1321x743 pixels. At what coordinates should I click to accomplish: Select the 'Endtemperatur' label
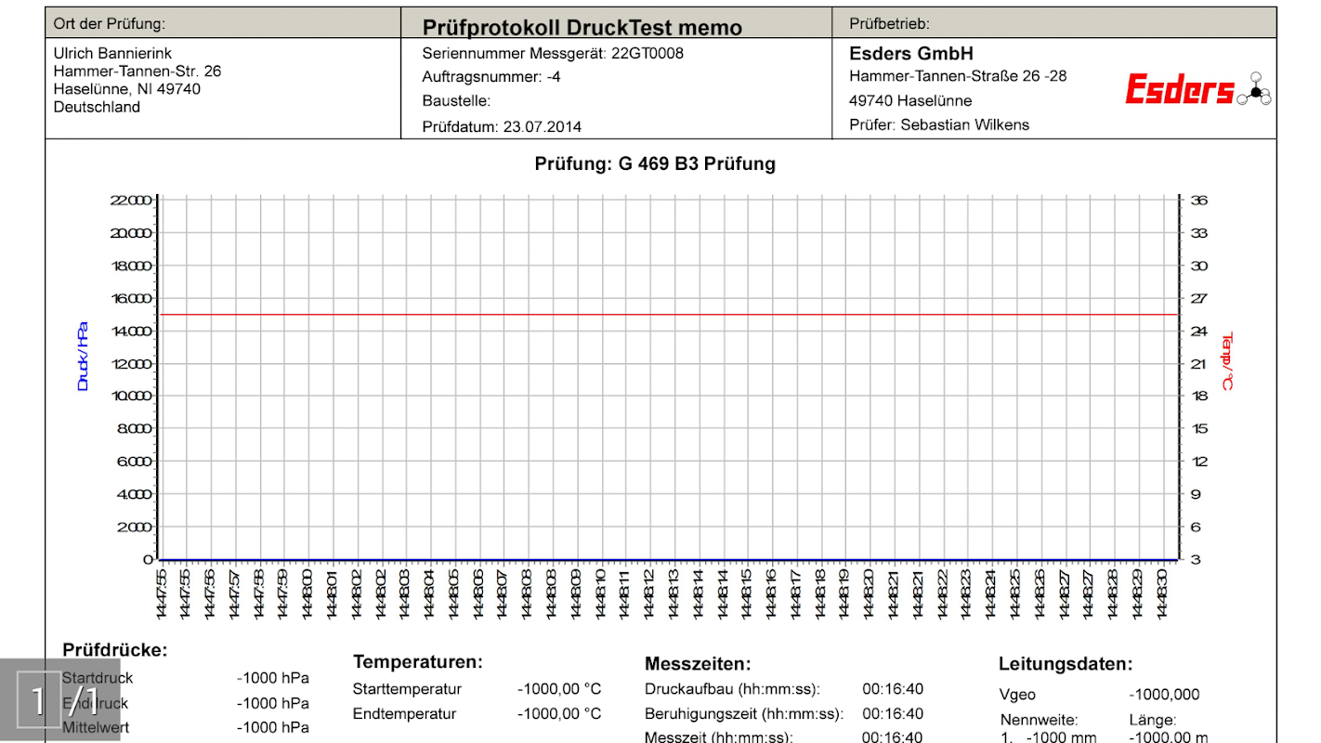point(404,714)
